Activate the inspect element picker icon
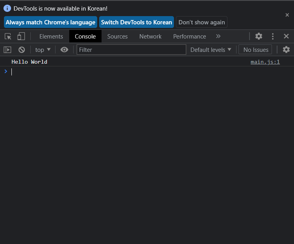 pyautogui.click(x=8, y=36)
